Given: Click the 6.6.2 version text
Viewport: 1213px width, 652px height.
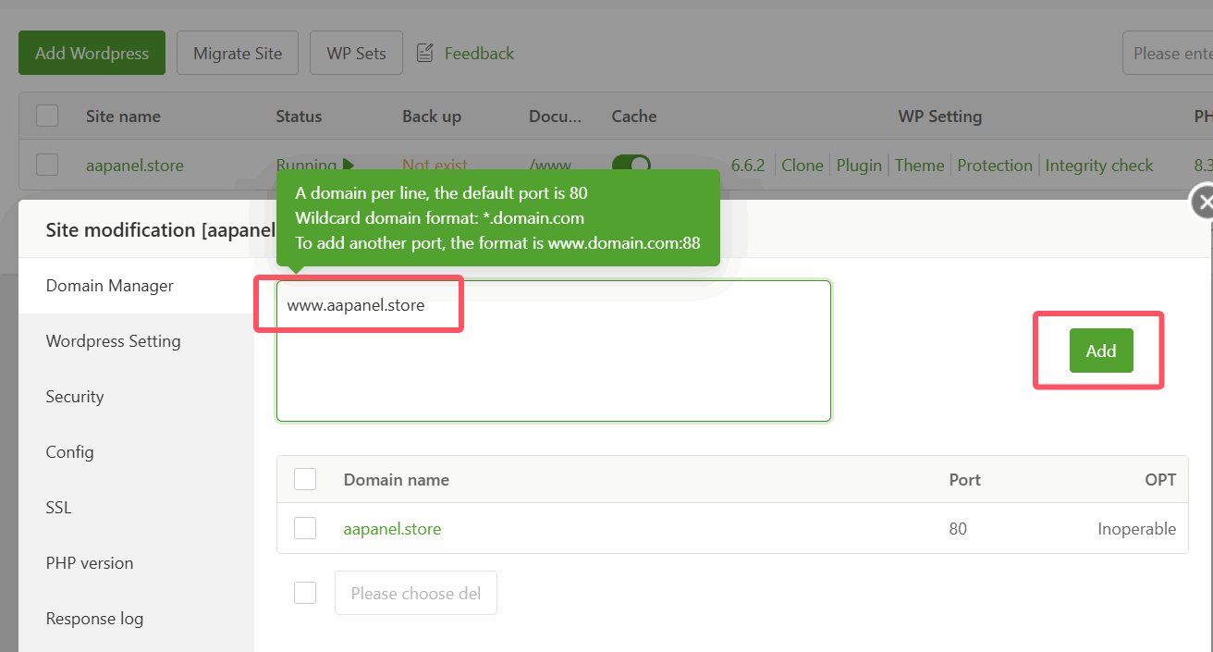Looking at the screenshot, I should tap(748, 166).
